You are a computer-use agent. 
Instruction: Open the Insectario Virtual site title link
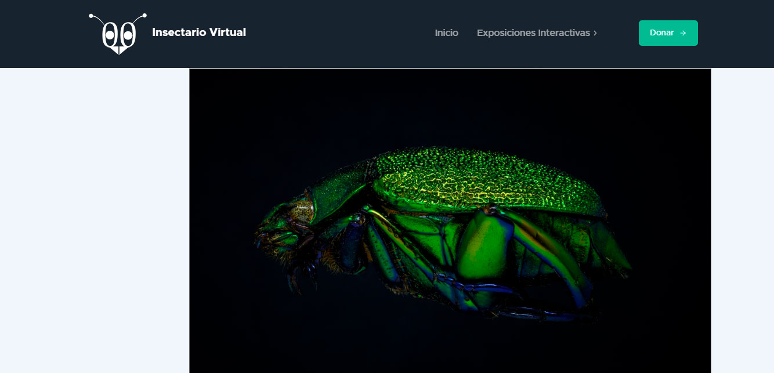click(x=198, y=32)
